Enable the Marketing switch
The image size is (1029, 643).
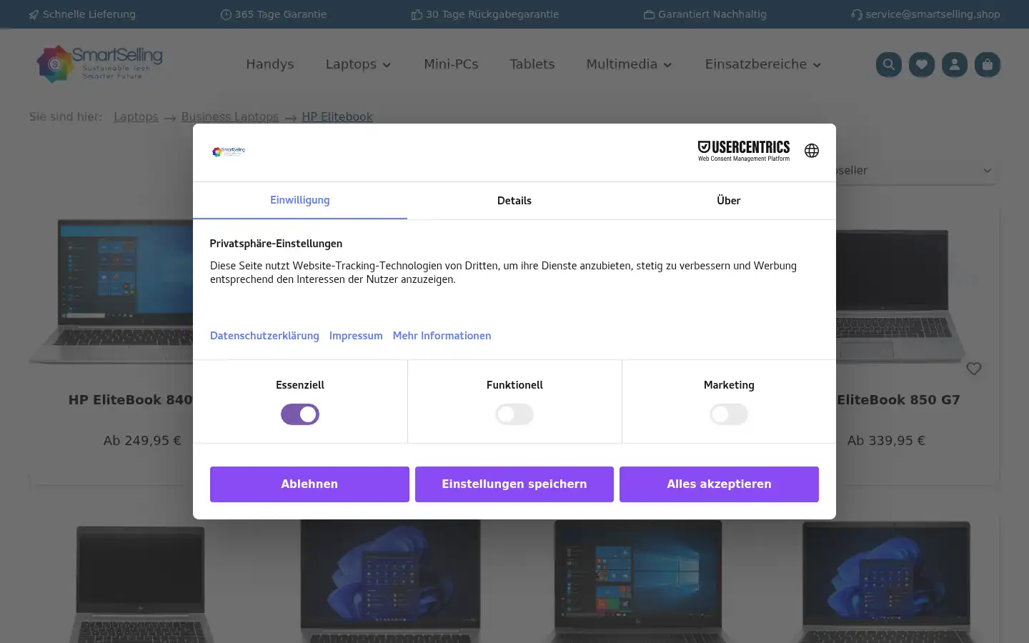[x=729, y=414]
